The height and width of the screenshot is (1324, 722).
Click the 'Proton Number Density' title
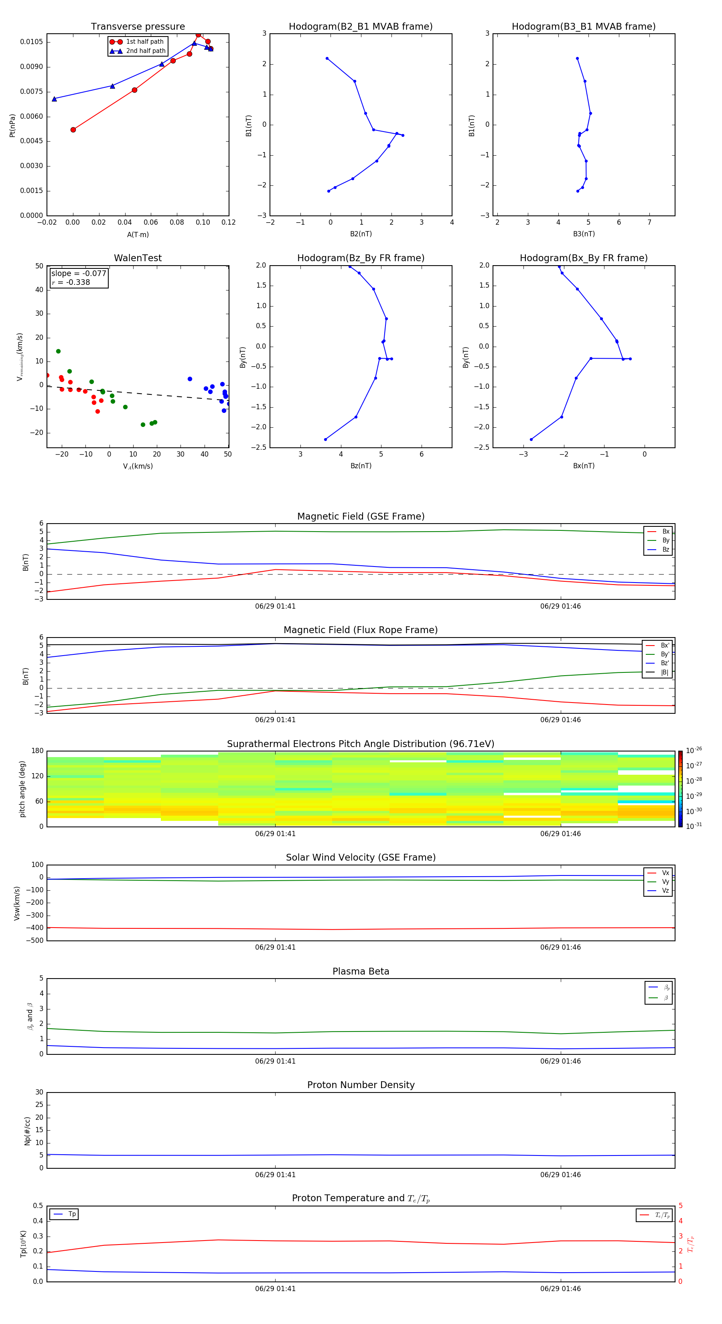[x=361, y=1085]
